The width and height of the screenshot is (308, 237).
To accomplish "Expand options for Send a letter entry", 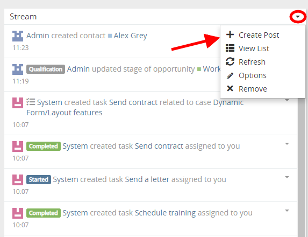I will [287, 177].
